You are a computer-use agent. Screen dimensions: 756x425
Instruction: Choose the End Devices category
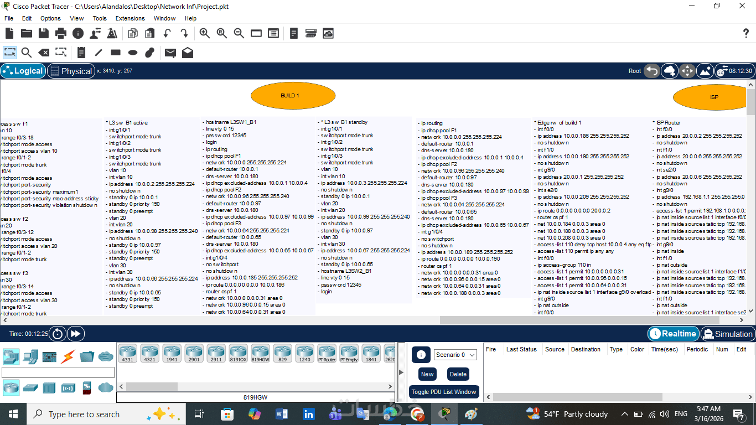point(30,356)
